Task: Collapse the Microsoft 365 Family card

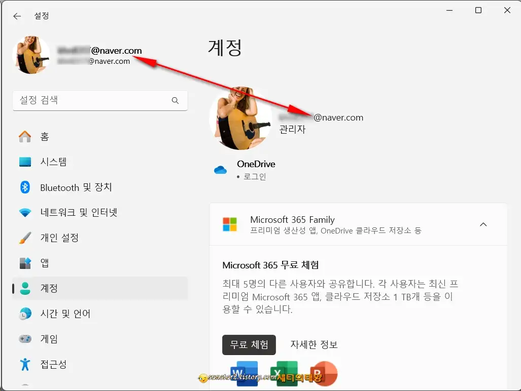Action: coord(483,223)
